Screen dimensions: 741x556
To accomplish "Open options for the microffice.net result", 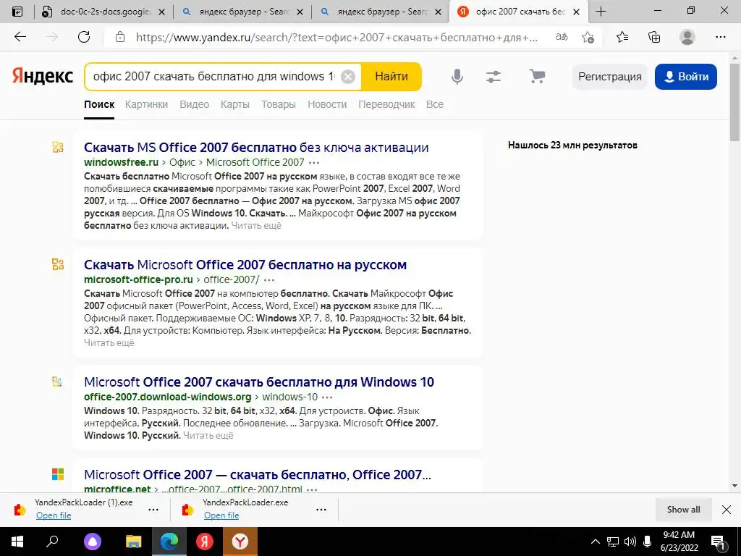I will (312, 489).
